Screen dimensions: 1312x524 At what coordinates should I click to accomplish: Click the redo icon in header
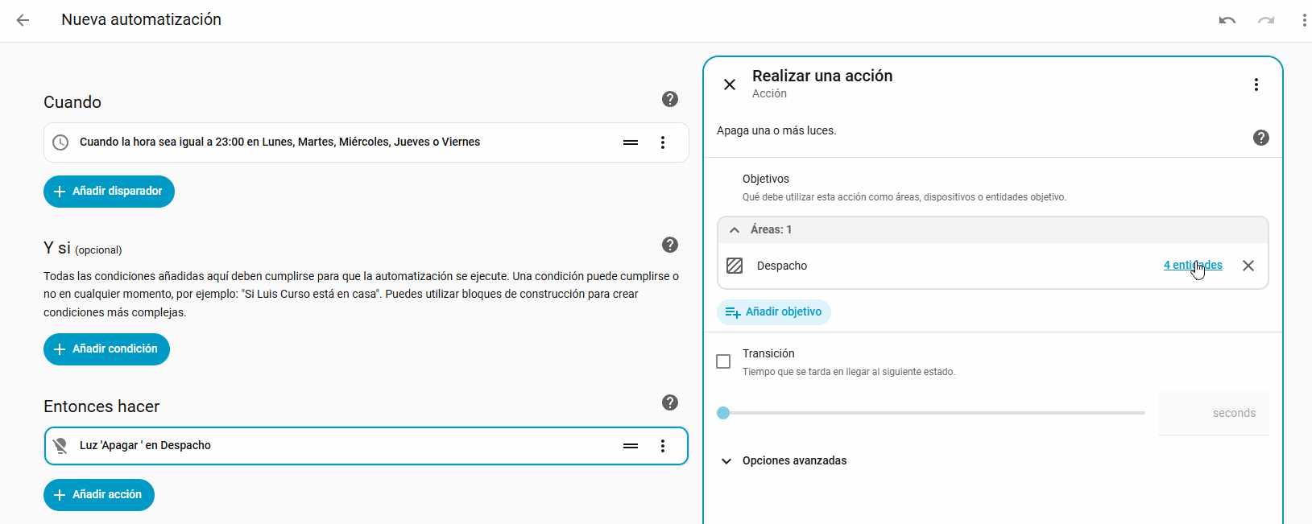pos(1266,20)
